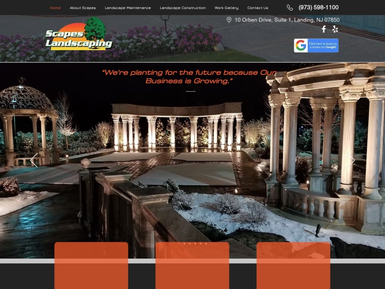Click the telephone handset icon
Image resolution: width=385 pixels, height=289 pixels.
tap(290, 8)
